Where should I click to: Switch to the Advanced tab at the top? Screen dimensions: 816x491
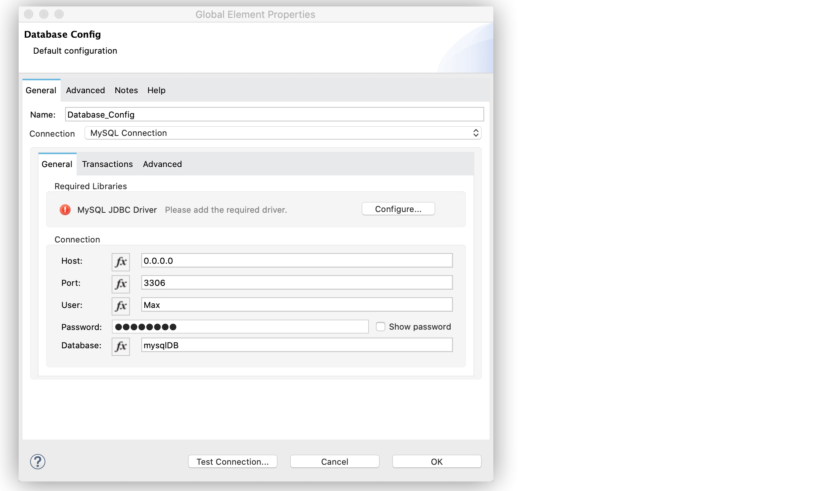(85, 90)
